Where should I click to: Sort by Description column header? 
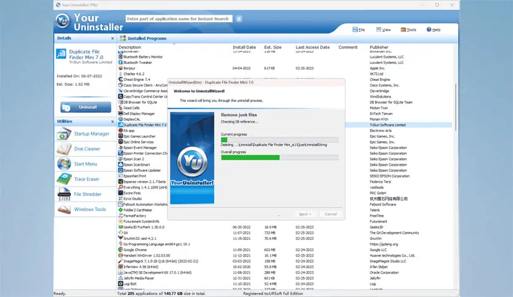pyautogui.click(x=129, y=47)
